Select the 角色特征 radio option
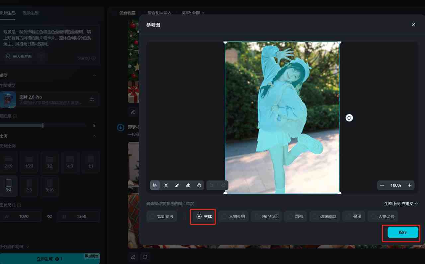The width and height of the screenshot is (425, 264). pos(266,216)
